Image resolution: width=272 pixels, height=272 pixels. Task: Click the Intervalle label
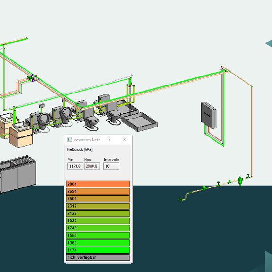(111, 160)
